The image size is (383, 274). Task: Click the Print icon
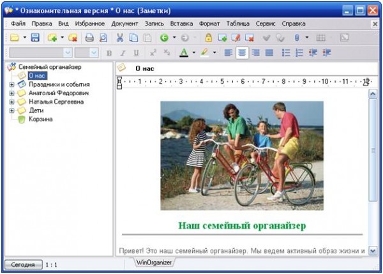[89, 38]
